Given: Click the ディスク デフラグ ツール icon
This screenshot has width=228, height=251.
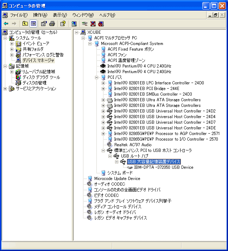Looking at the screenshot, I should [x=18, y=77].
